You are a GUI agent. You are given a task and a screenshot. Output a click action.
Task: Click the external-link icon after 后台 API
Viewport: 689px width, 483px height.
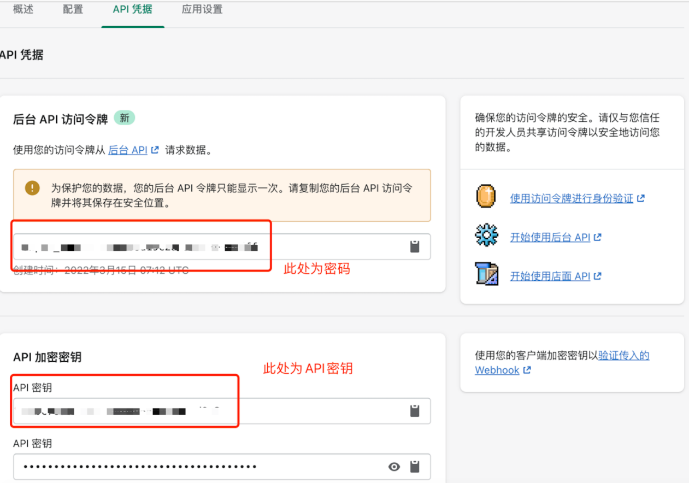coord(154,150)
